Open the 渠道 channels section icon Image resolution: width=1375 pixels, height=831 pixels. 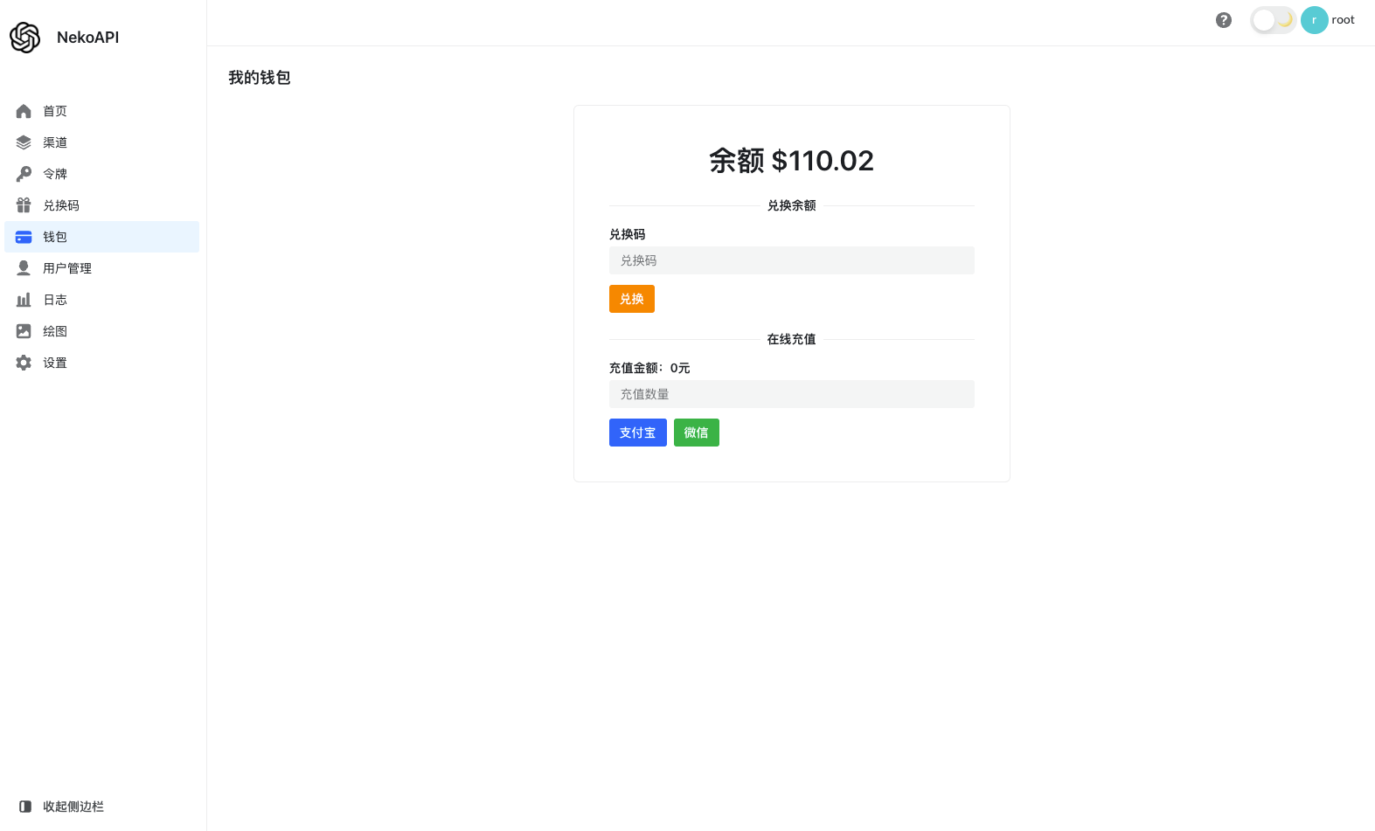(24, 142)
